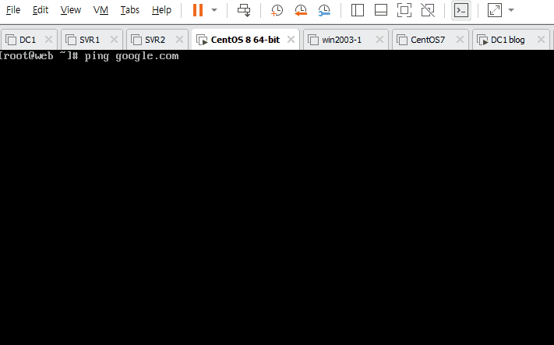Open the Help menu
This screenshot has height=345, width=554.
[x=161, y=10]
